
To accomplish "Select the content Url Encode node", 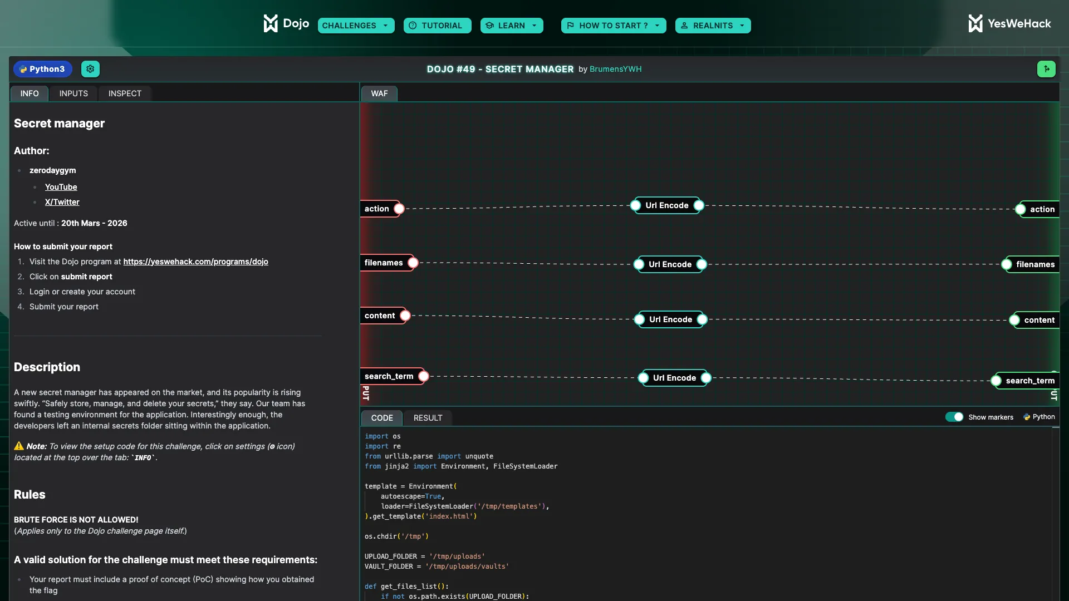I will point(671,319).
